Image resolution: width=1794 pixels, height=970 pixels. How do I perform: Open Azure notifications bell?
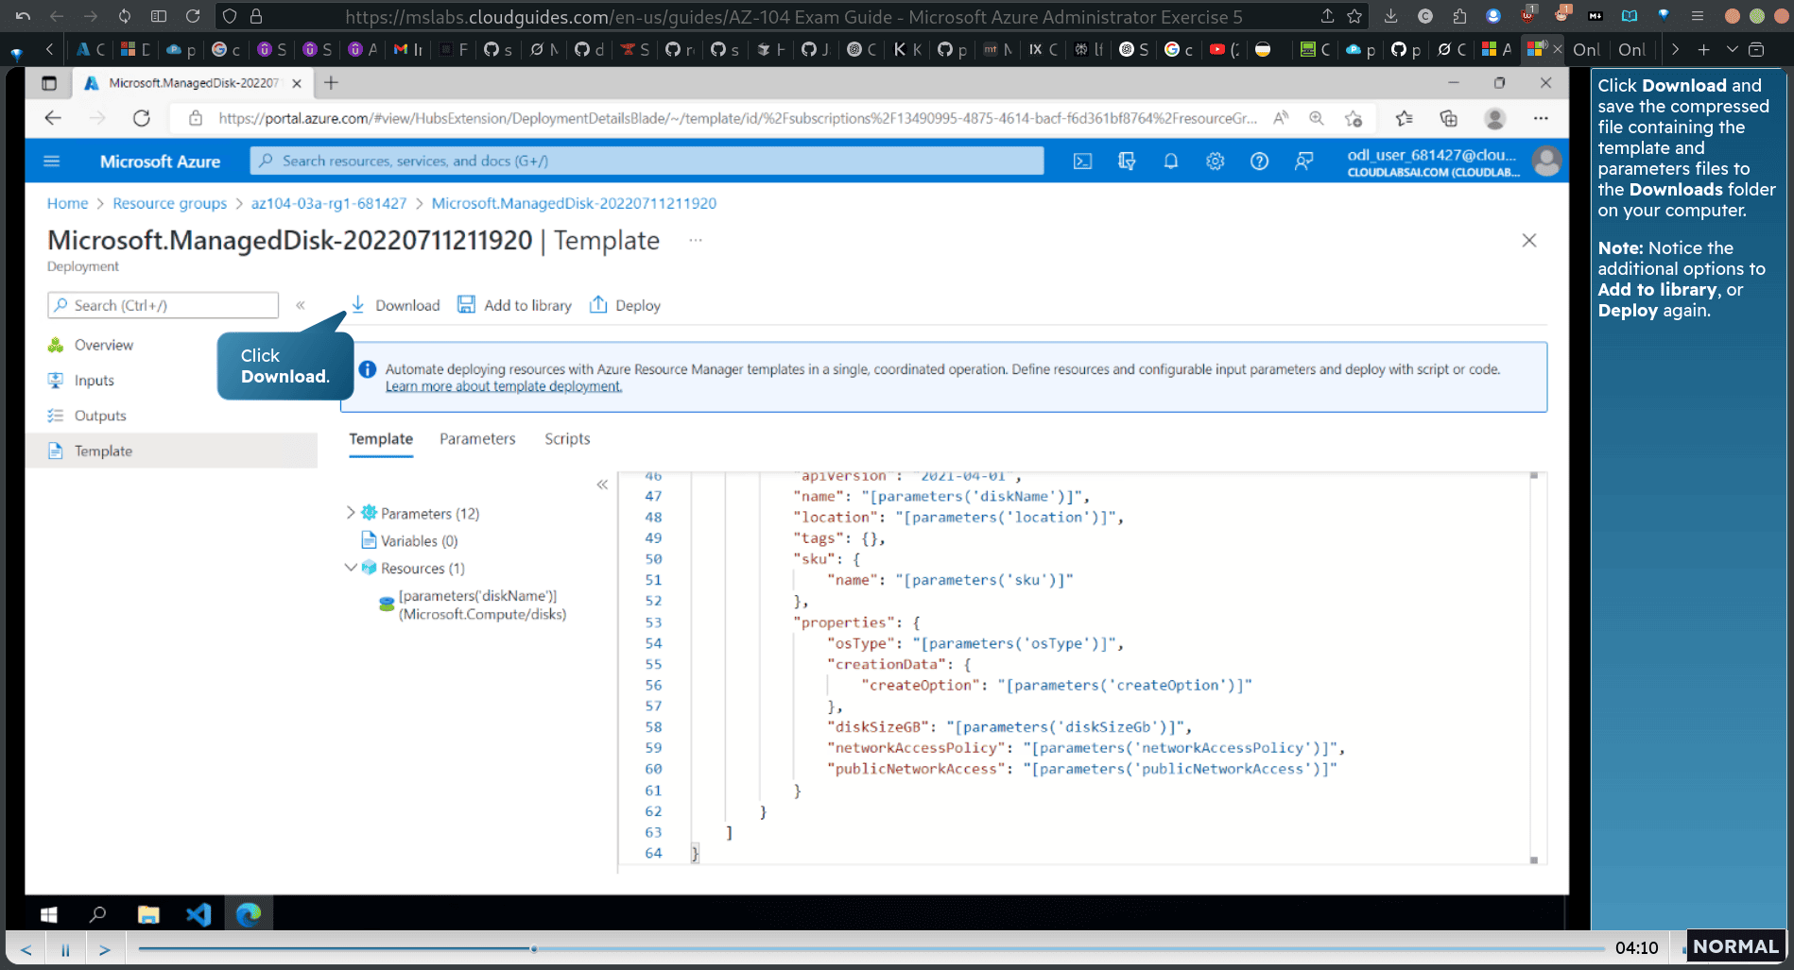[x=1170, y=162]
